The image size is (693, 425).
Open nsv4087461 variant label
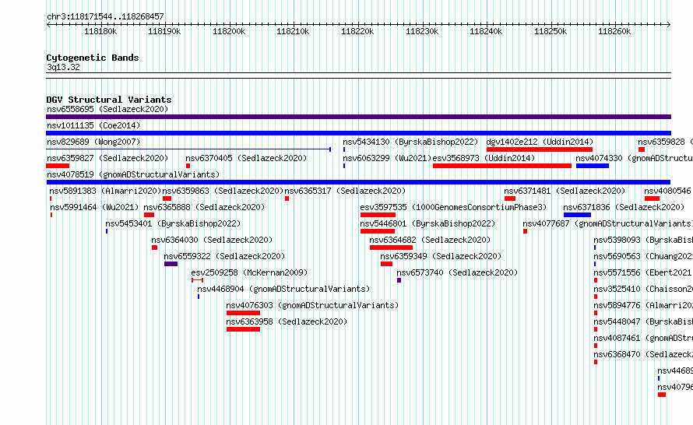643,338
